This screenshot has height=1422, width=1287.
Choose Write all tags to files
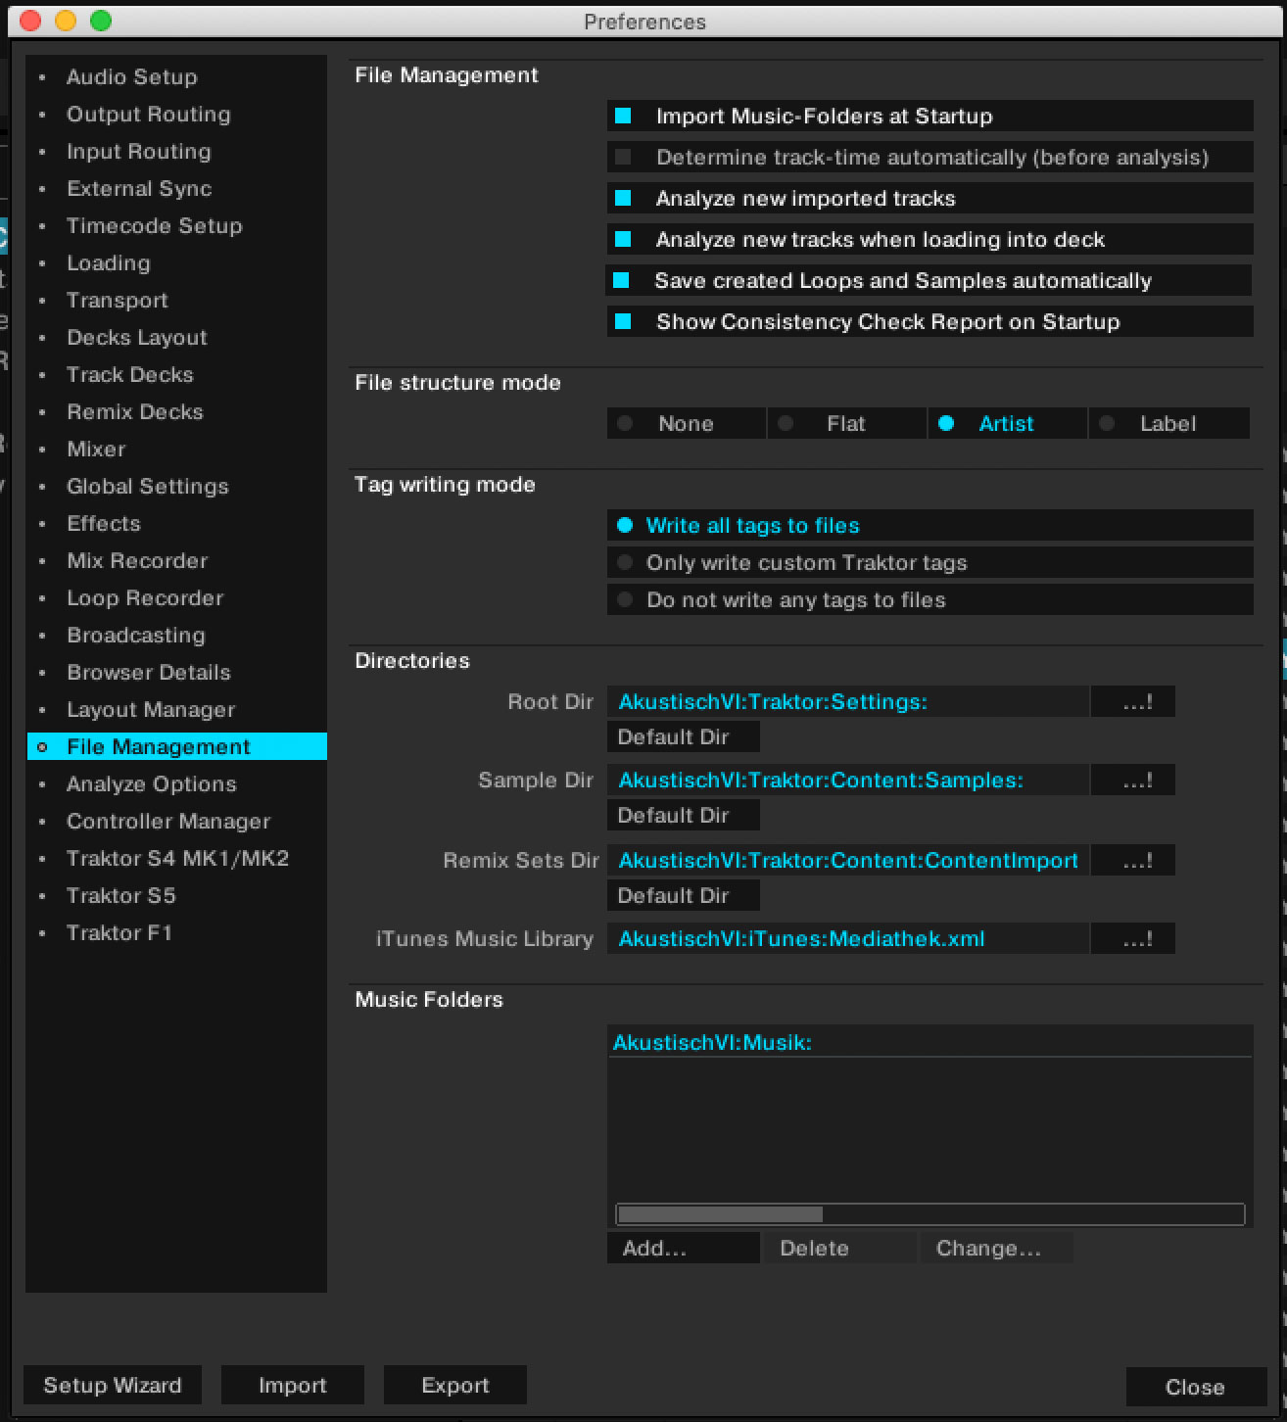point(930,526)
